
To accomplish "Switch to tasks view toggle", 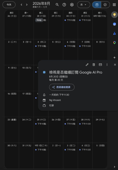I will pyautogui.click(x=105, y=5).
